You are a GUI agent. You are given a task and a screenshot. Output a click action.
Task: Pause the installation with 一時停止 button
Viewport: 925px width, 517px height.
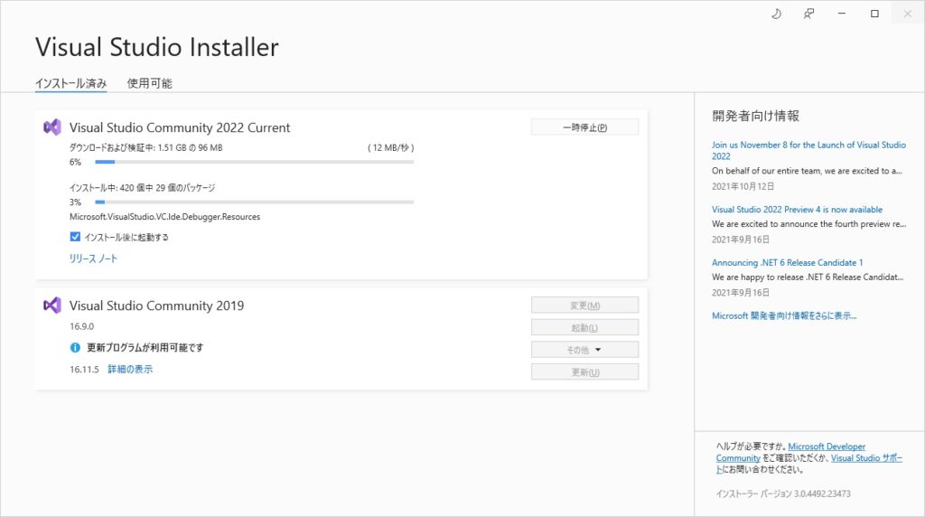(584, 127)
